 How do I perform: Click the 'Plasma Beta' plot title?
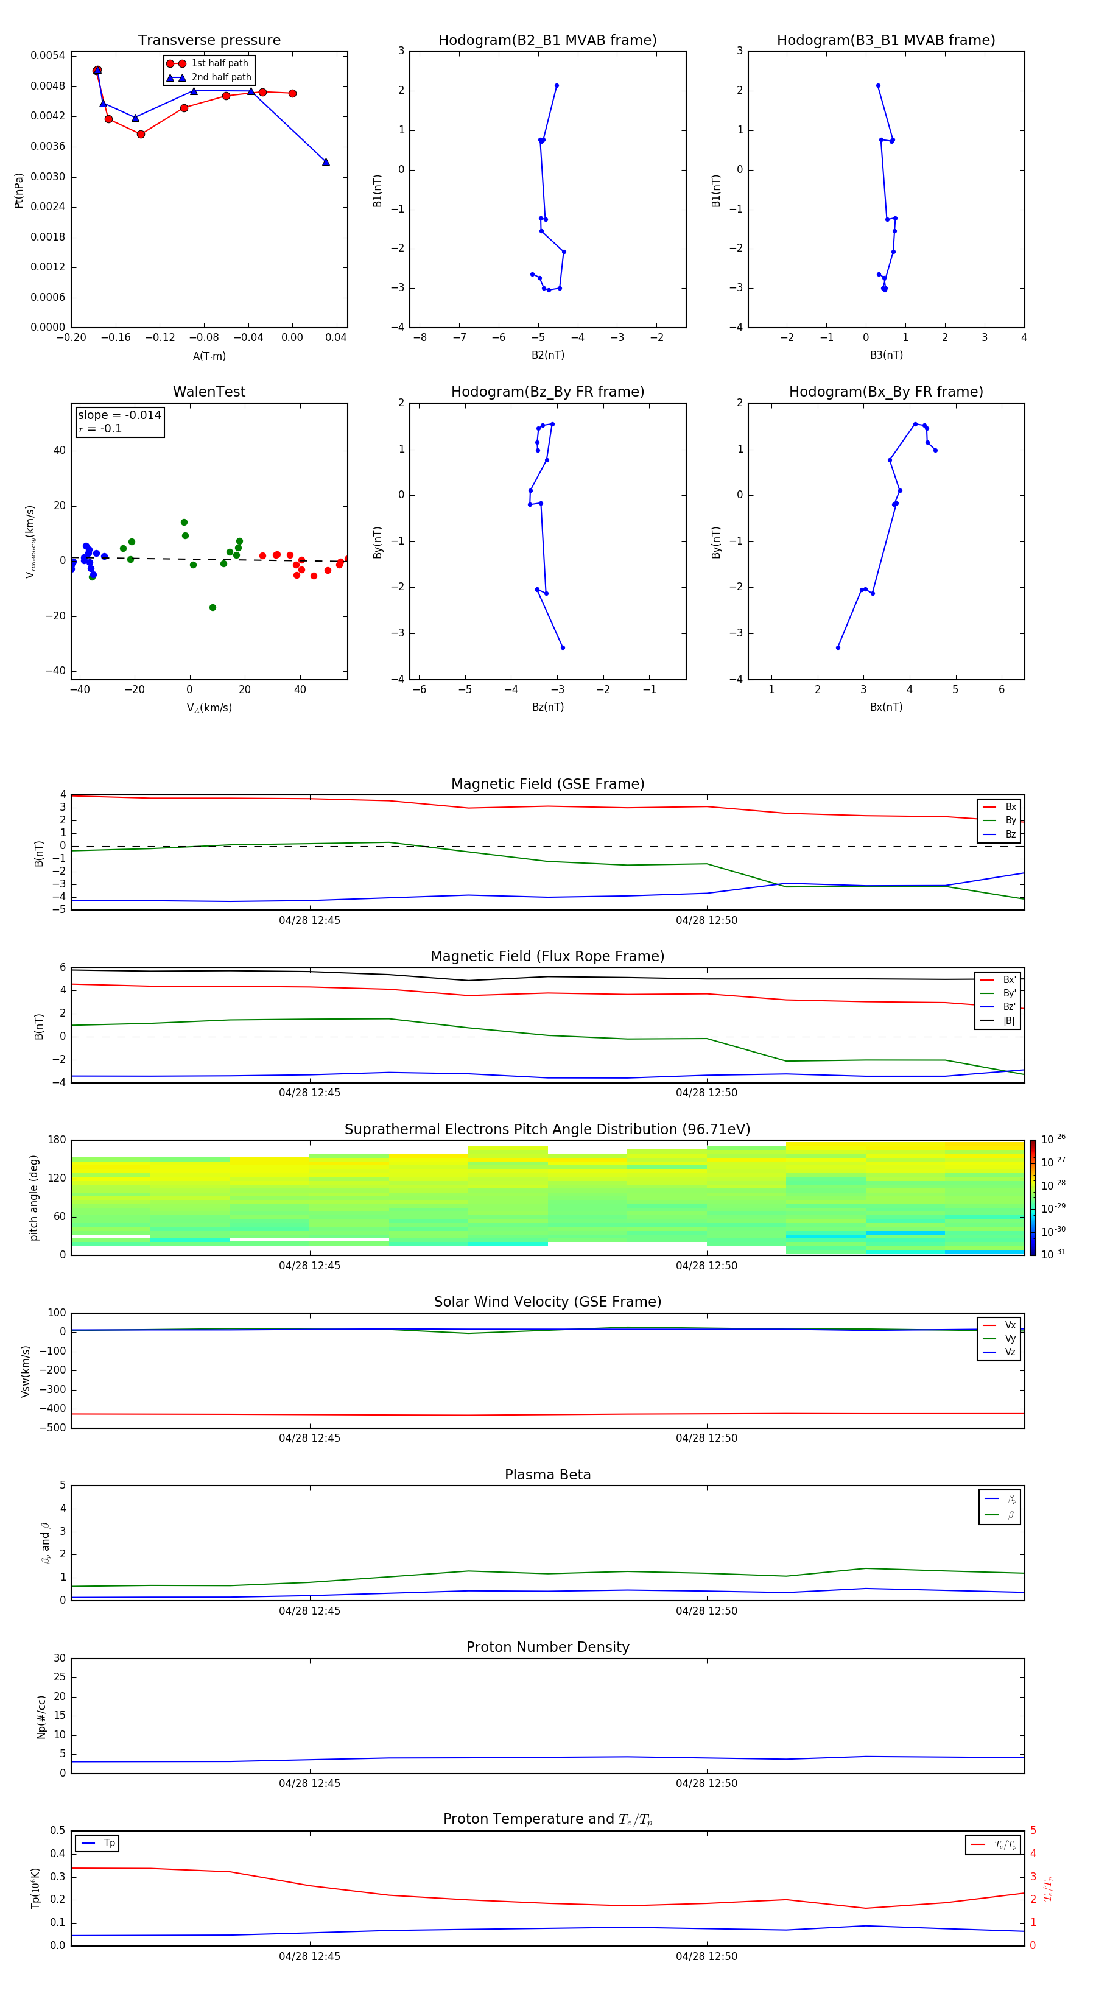[x=547, y=1475]
